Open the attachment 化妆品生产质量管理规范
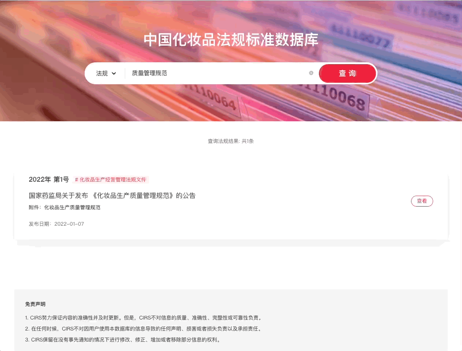 click(x=72, y=207)
